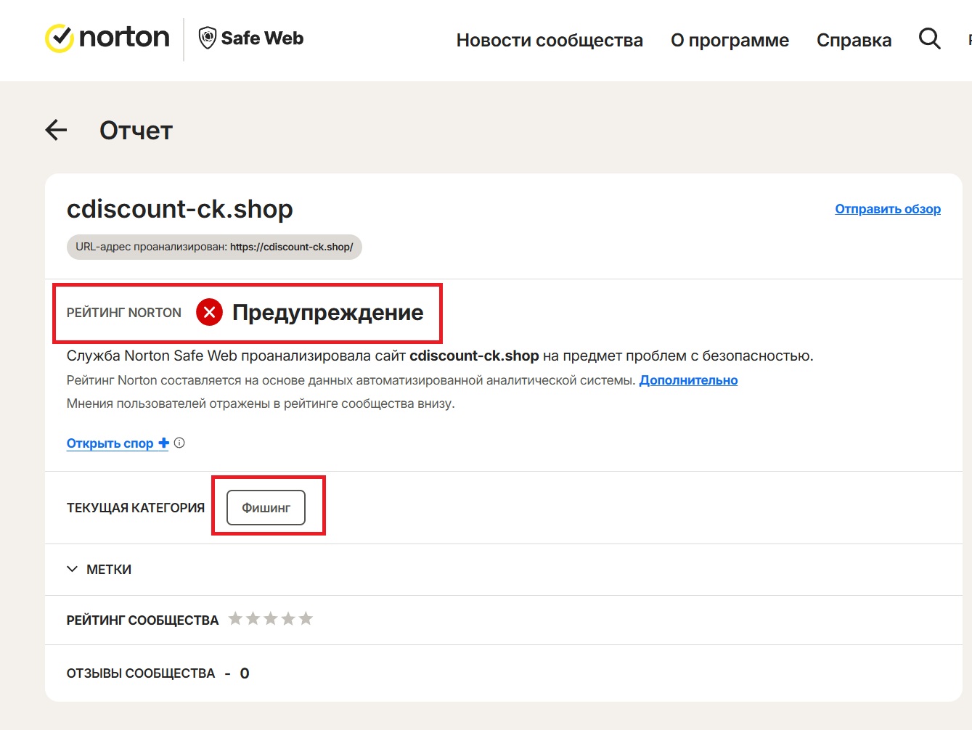
Task: Select the first community rating star
Action: 235,619
